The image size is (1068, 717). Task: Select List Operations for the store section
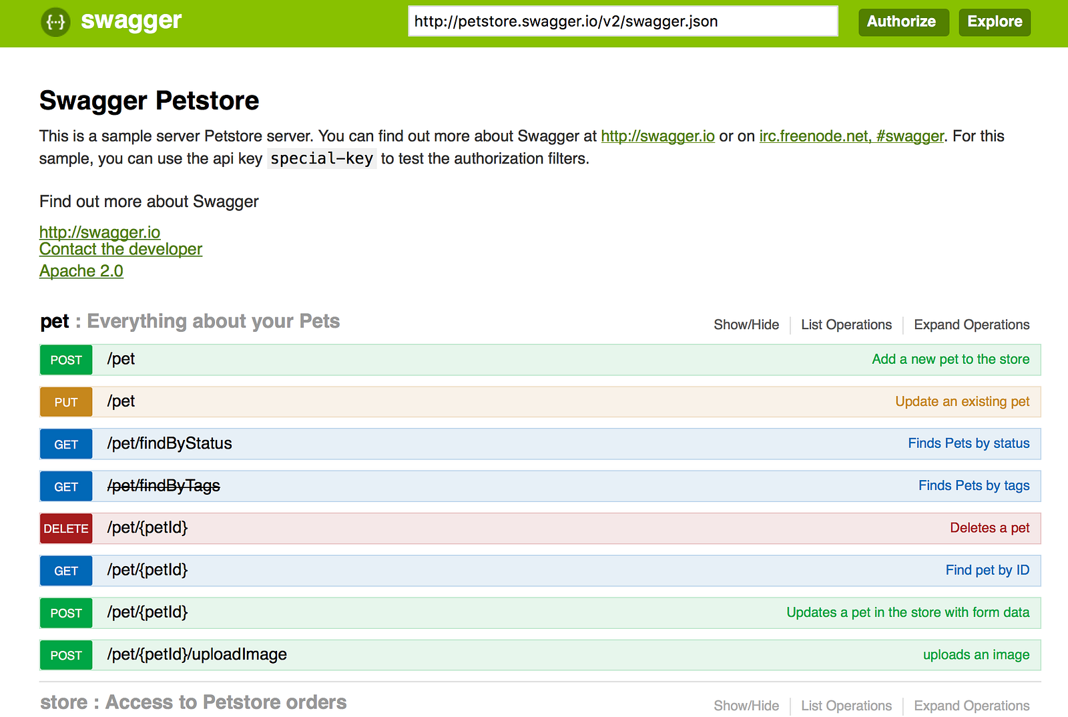pyautogui.click(x=846, y=706)
